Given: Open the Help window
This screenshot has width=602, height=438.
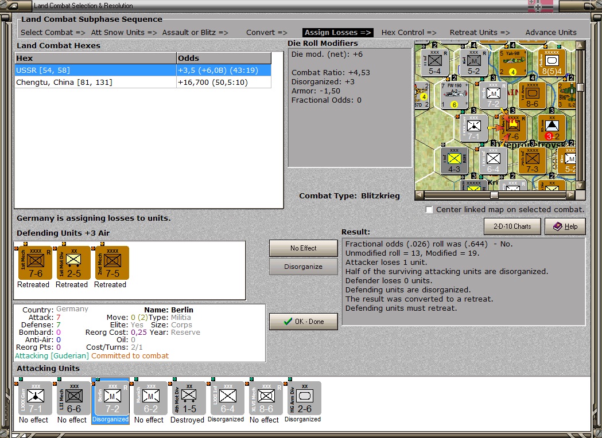Looking at the screenshot, I should [565, 226].
